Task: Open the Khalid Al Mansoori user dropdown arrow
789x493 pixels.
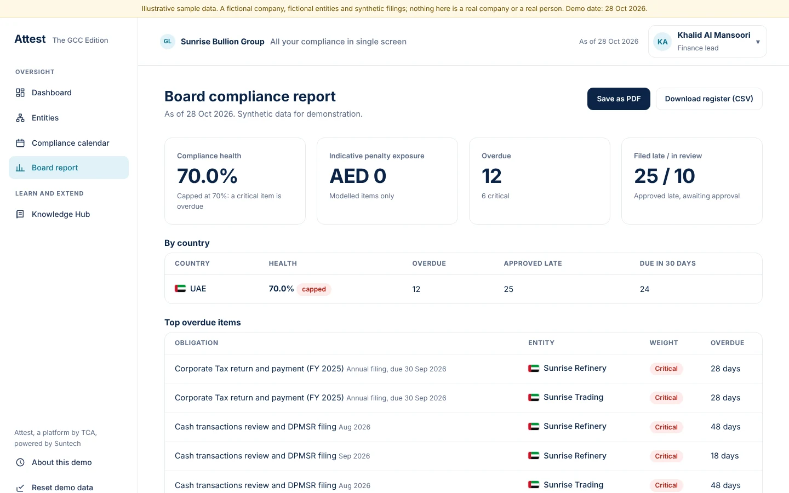Action: pos(758,42)
